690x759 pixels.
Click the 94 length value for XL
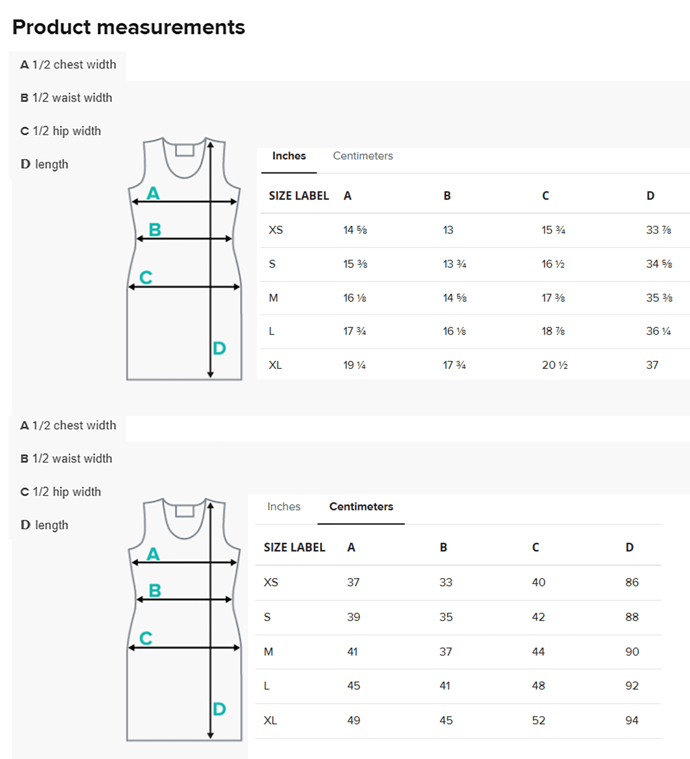[x=632, y=720]
